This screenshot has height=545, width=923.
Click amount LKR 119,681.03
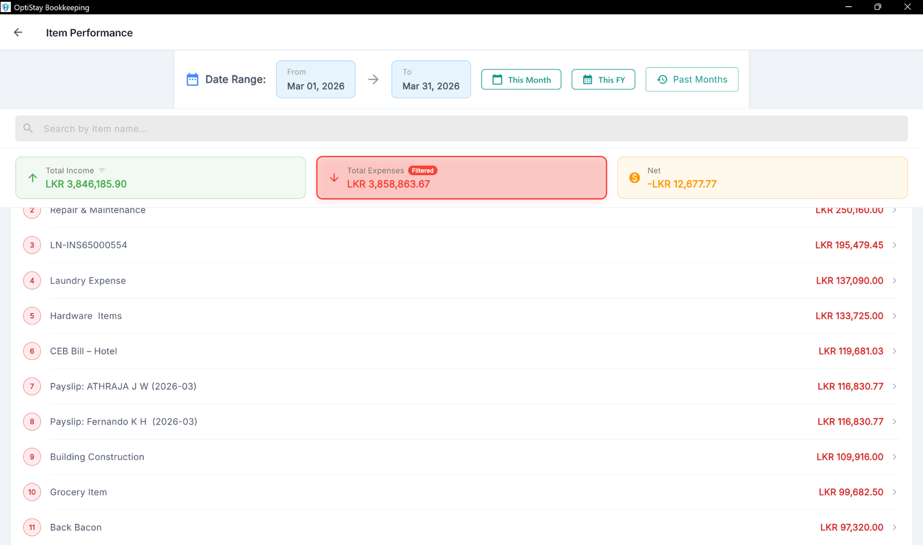point(851,351)
